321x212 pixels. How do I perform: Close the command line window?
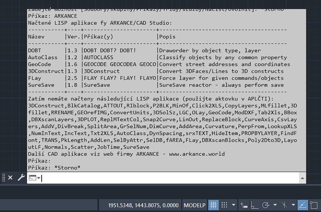[10, 178]
